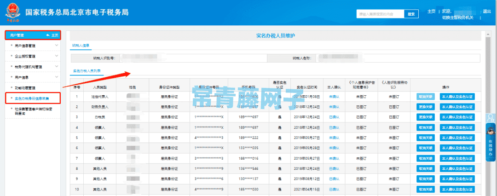This screenshot has height=196, width=497.
Task: Open 企业授权管理 in the sidebar
Action: (x=25, y=56)
